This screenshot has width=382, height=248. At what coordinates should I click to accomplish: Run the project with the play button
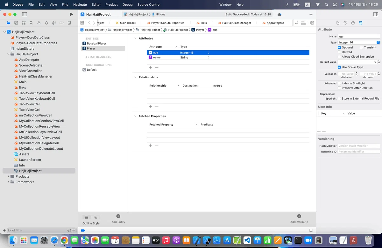click(x=71, y=14)
